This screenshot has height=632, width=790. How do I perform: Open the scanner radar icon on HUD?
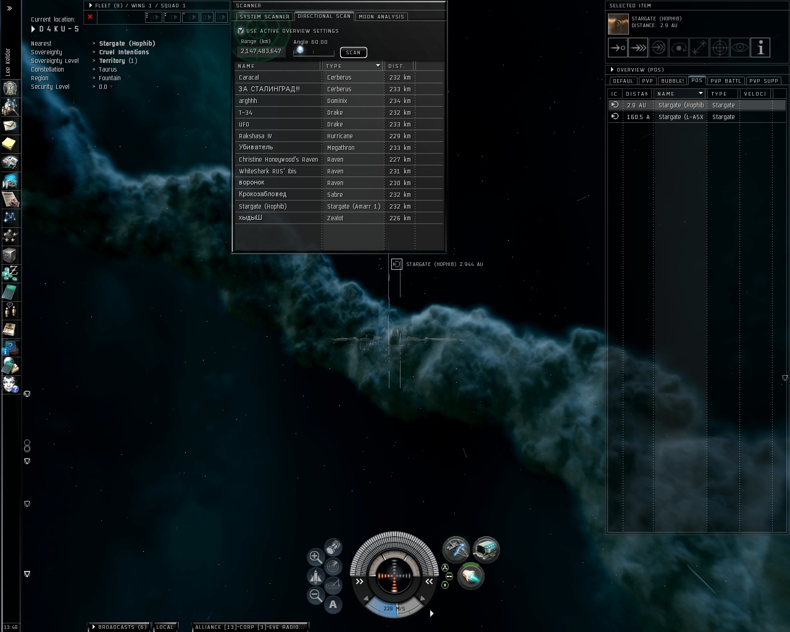click(x=333, y=565)
